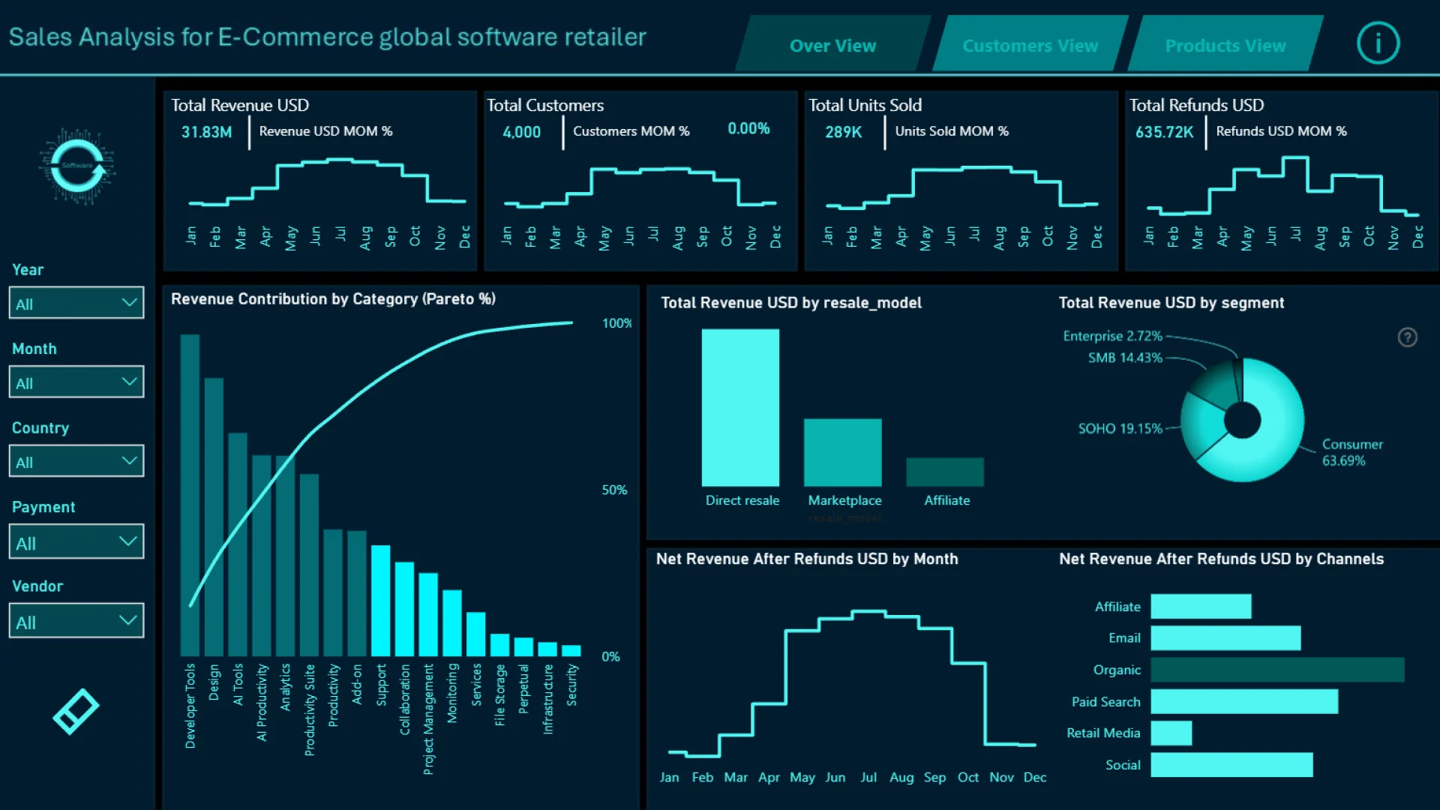Open the Month filter dropdown
Screen dimensions: 1440x810
click(x=76, y=382)
